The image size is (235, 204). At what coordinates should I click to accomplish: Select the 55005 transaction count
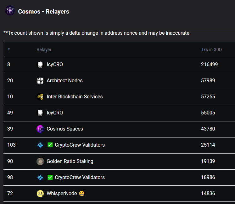[208, 113]
